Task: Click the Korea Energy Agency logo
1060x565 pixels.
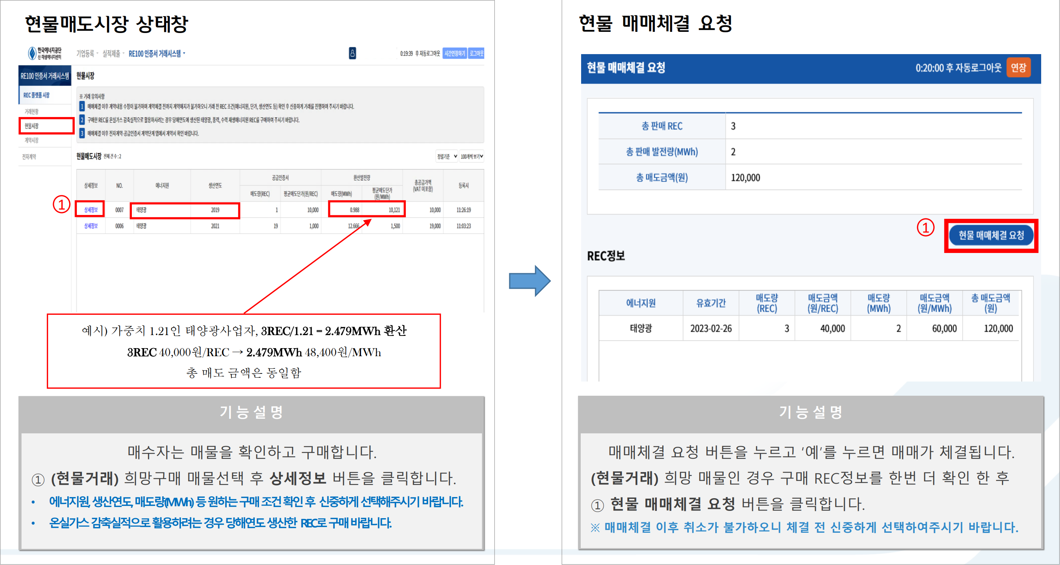Action: pos(45,53)
